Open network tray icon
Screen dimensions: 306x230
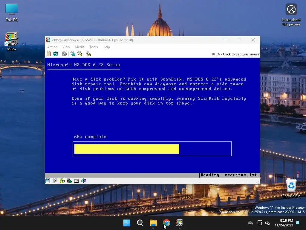pyautogui.click(x=260, y=223)
